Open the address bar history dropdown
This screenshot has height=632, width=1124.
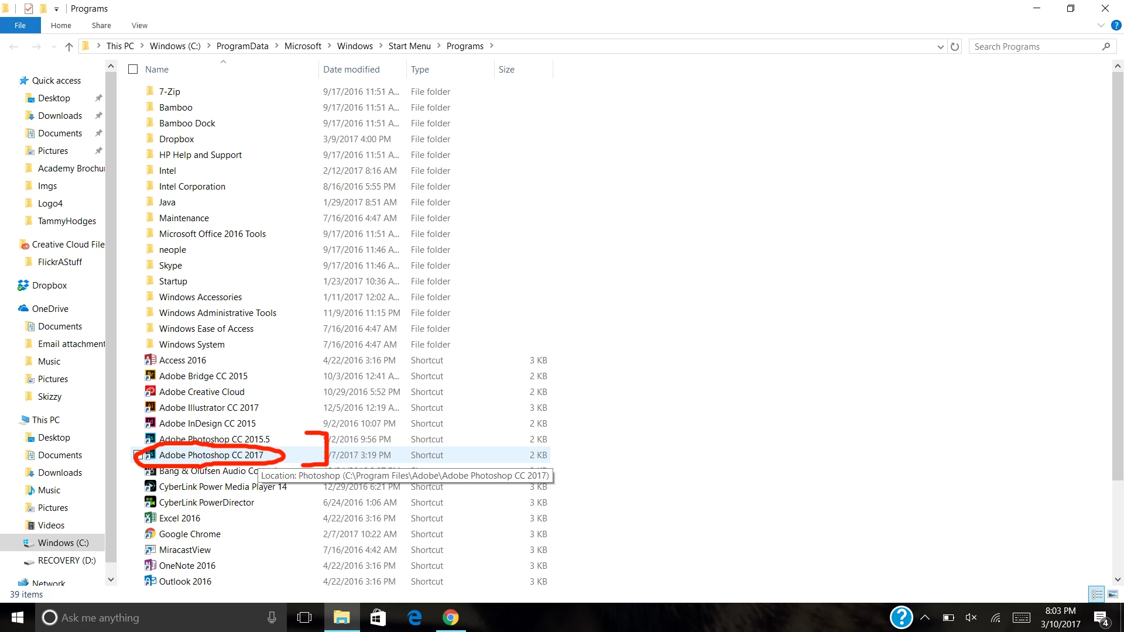[x=940, y=47]
